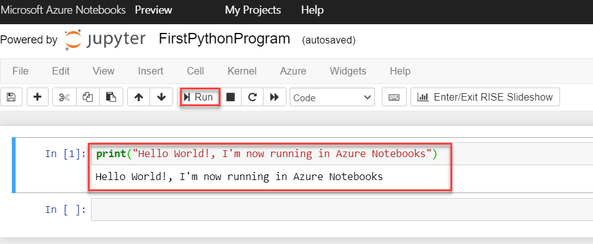Rename the notebook title FirstPythonProgram

click(x=224, y=39)
